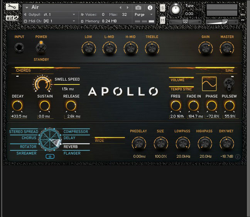Click the Sustain knob
250x217 pixels.
coord(45,106)
